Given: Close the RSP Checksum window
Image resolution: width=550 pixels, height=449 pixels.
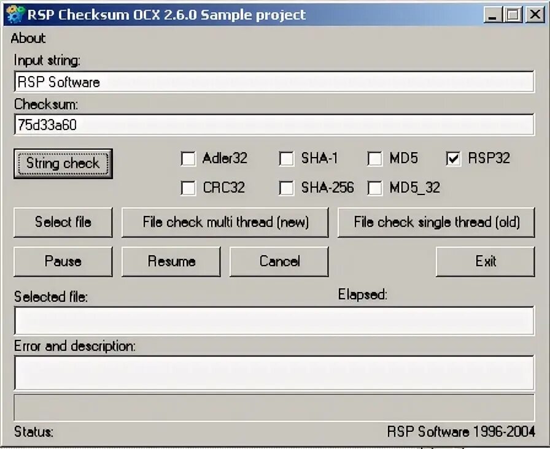Looking at the screenshot, I should tap(535, 15).
